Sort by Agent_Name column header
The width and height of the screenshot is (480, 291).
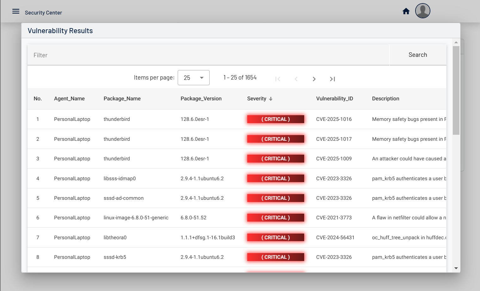[69, 99]
